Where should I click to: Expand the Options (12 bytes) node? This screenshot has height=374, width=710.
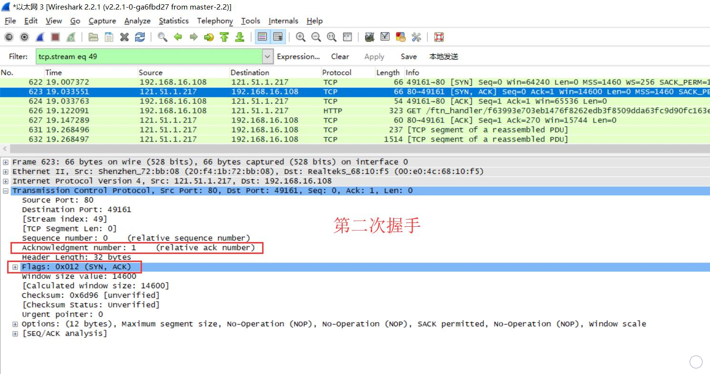tap(15, 324)
